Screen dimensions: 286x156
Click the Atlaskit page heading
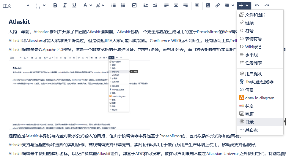(19, 22)
